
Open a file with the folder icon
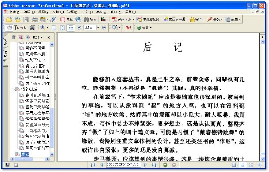[x=9, y=19]
